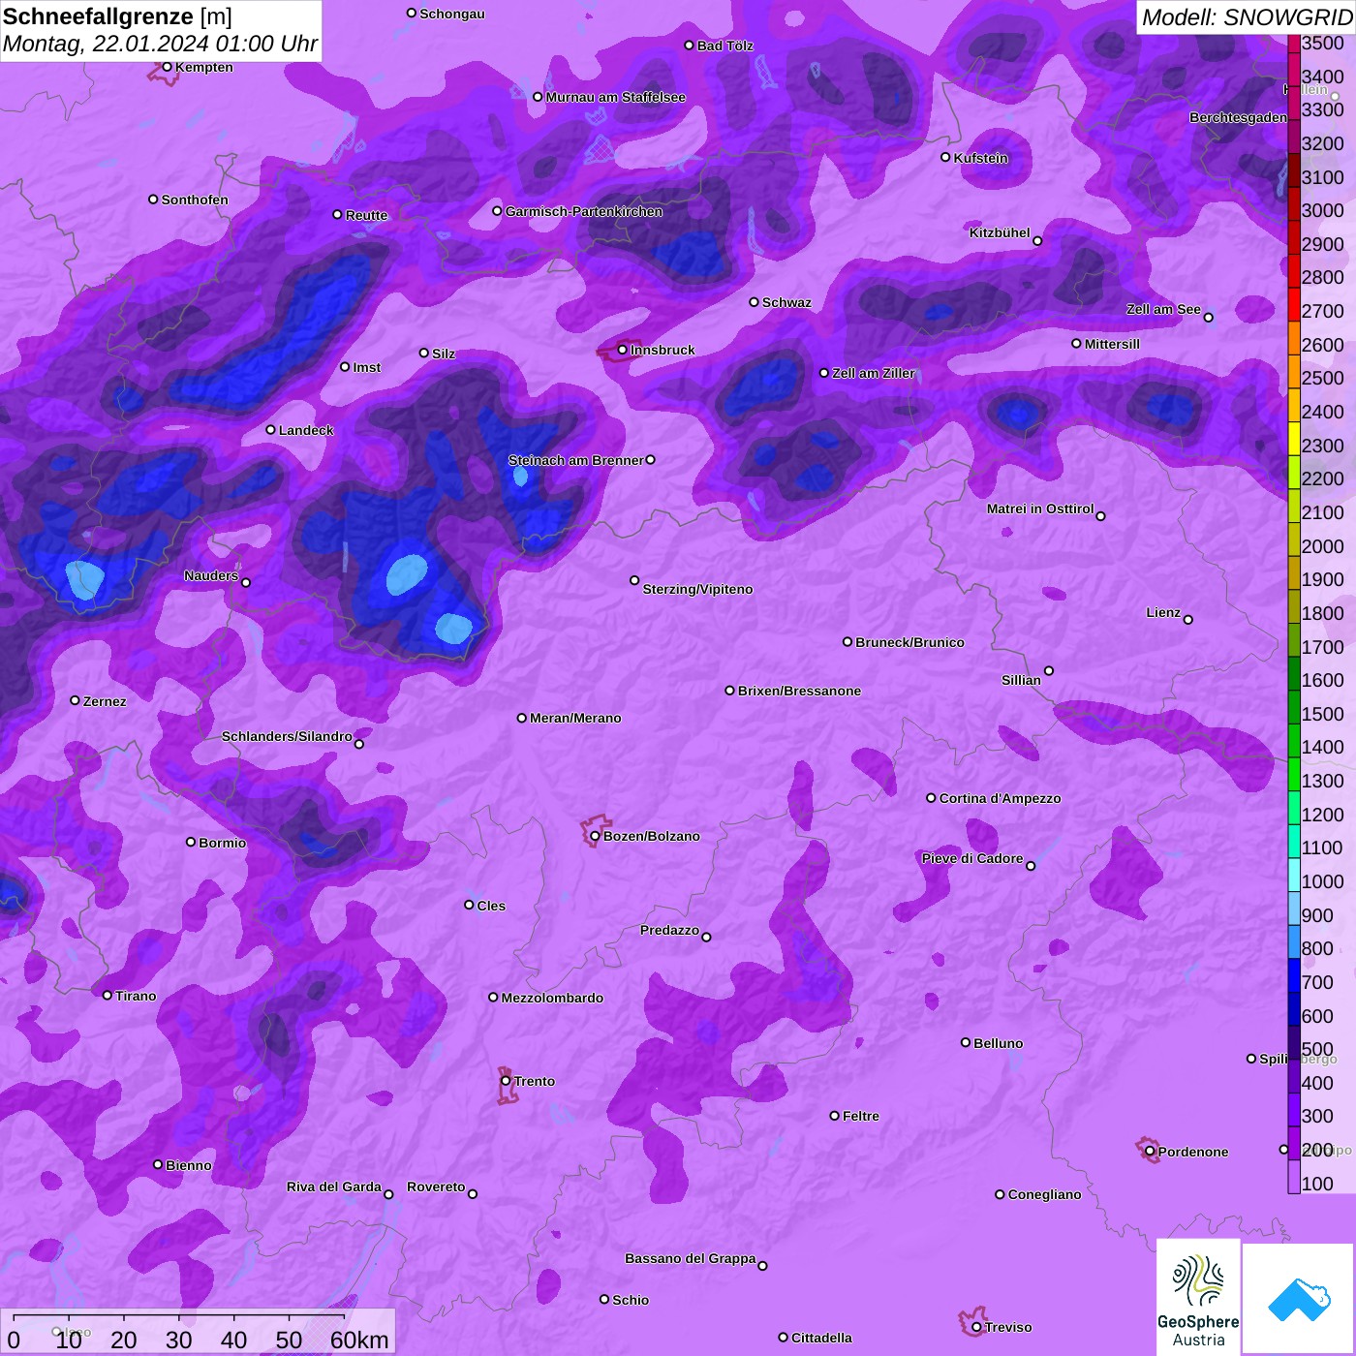This screenshot has width=1356, height=1356.
Task: Click the Innsbruck city marker
Action: [x=623, y=350]
